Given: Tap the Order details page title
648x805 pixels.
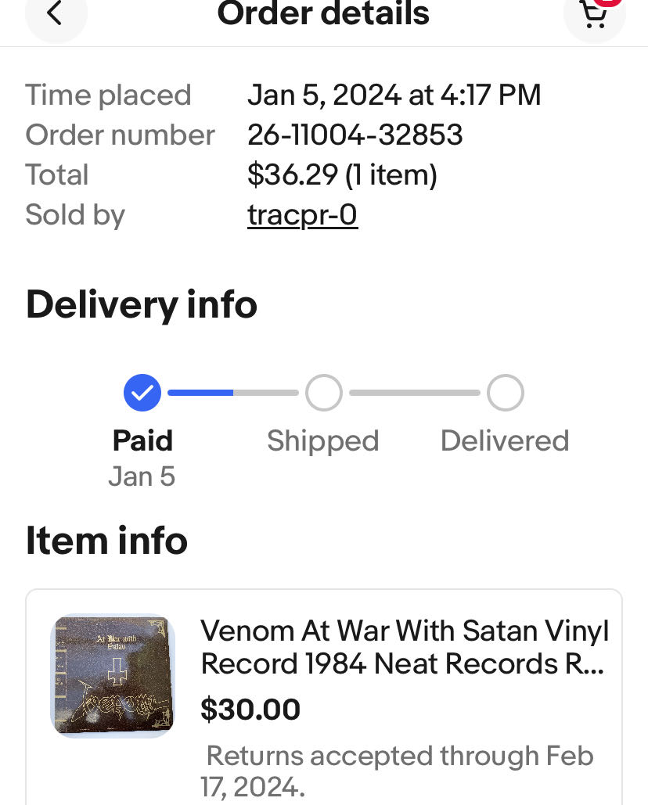Looking at the screenshot, I should (x=323, y=14).
